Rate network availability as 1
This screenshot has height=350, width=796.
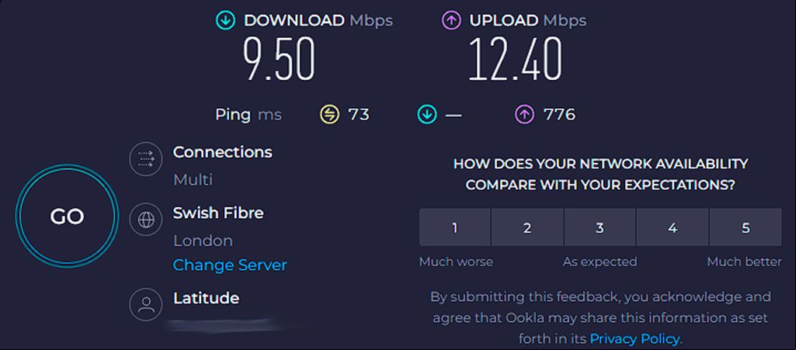(x=455, y=227)
